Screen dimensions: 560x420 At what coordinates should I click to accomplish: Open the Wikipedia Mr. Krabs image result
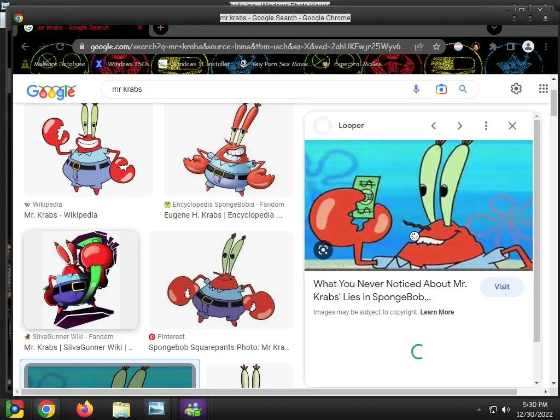89,150
